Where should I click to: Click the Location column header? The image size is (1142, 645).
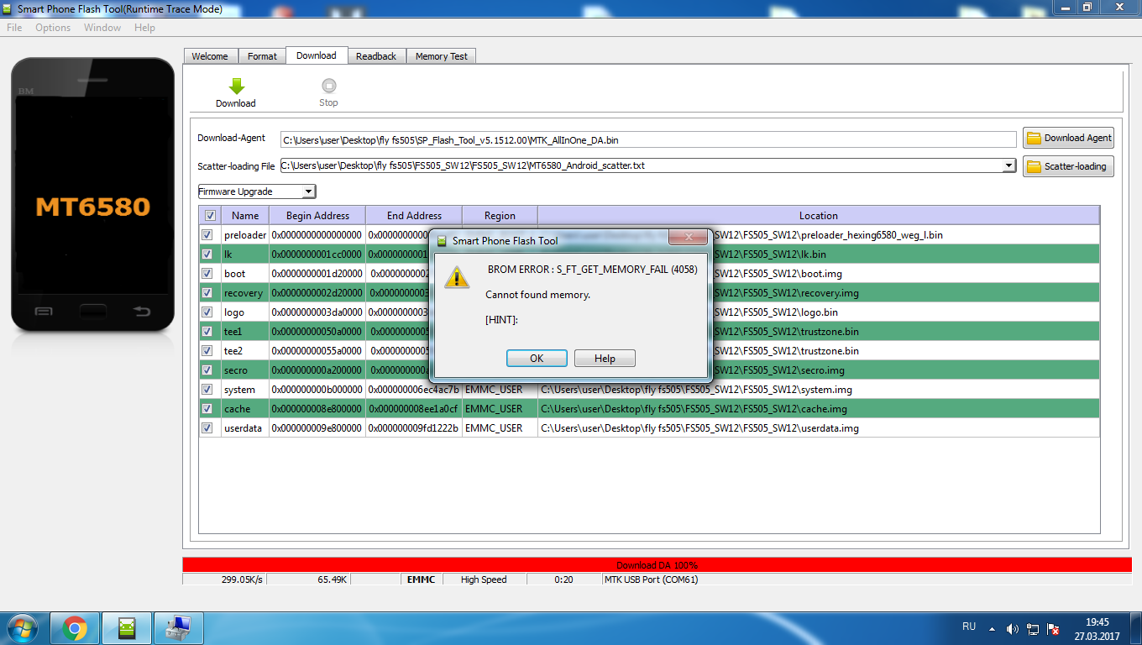[x=819, y=216]
